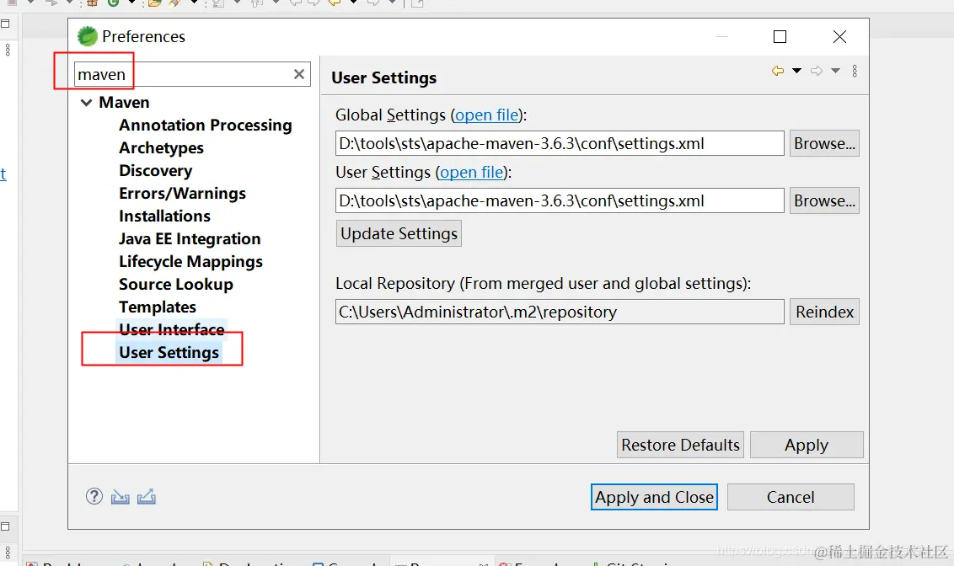The width and height of the screenshot is (954, 566).
Task: Click Global Settings path field
Action: click(560, 143)
